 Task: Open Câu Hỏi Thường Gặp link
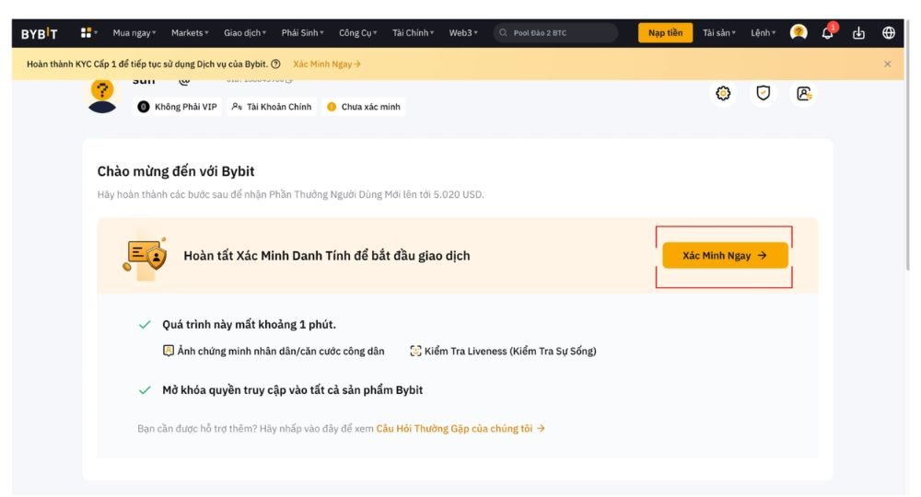click(x=460, y=428)
